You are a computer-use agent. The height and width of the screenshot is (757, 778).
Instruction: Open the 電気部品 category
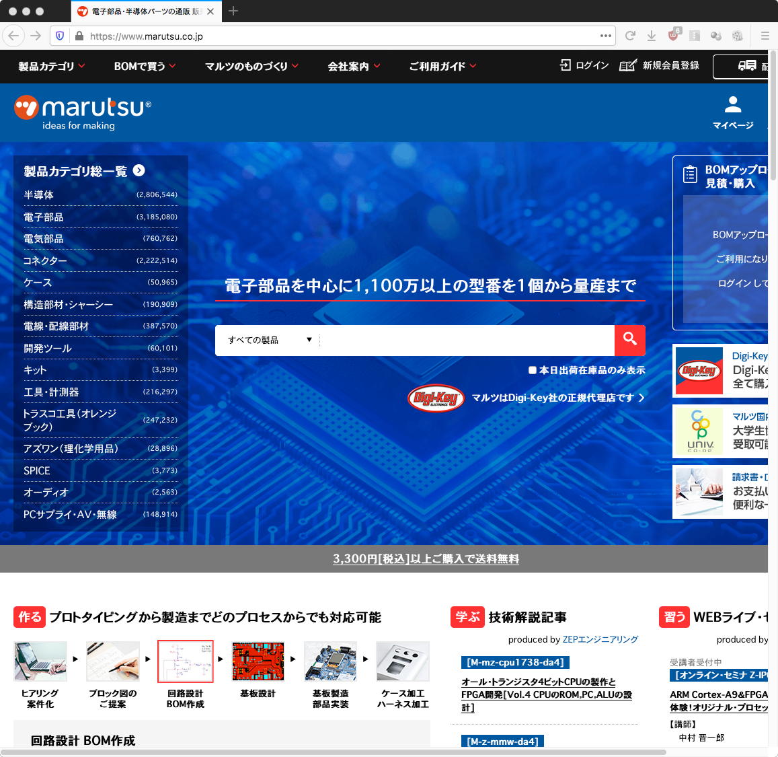coord(101,238)
